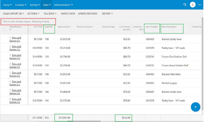Open the Administration menu
The height and width of the screenshot is (122, 204).
click(x=63, y=5)
